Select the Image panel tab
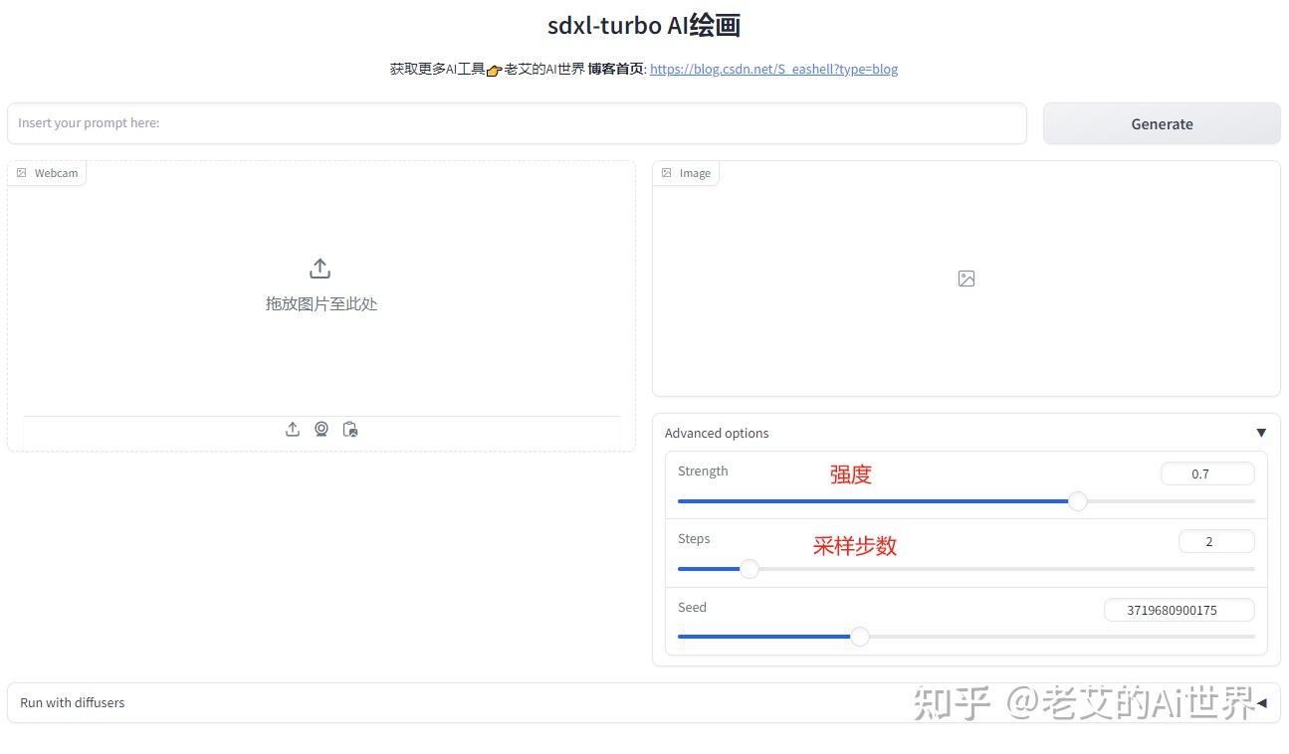The image size is (1289, 754). coord(687,172)
